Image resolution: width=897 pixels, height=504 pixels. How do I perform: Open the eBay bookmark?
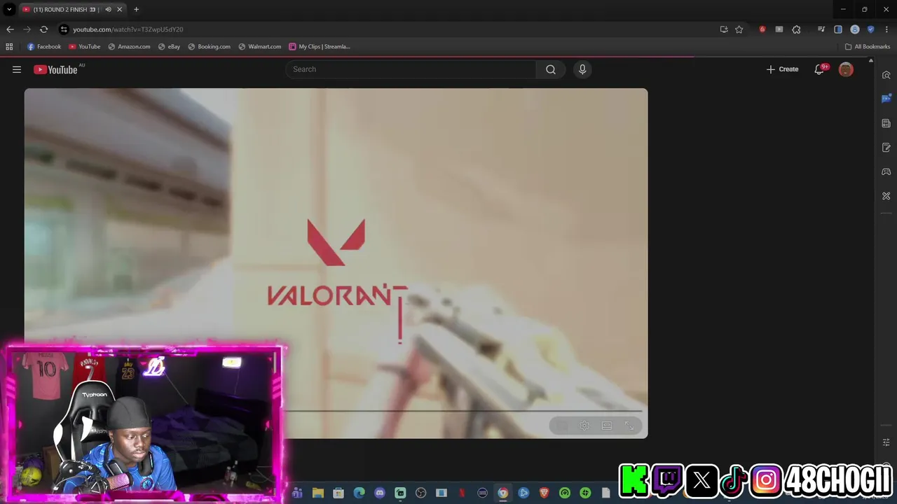[169, 47]
